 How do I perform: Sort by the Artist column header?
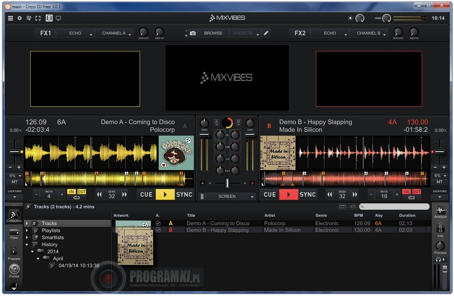[270, 216]
